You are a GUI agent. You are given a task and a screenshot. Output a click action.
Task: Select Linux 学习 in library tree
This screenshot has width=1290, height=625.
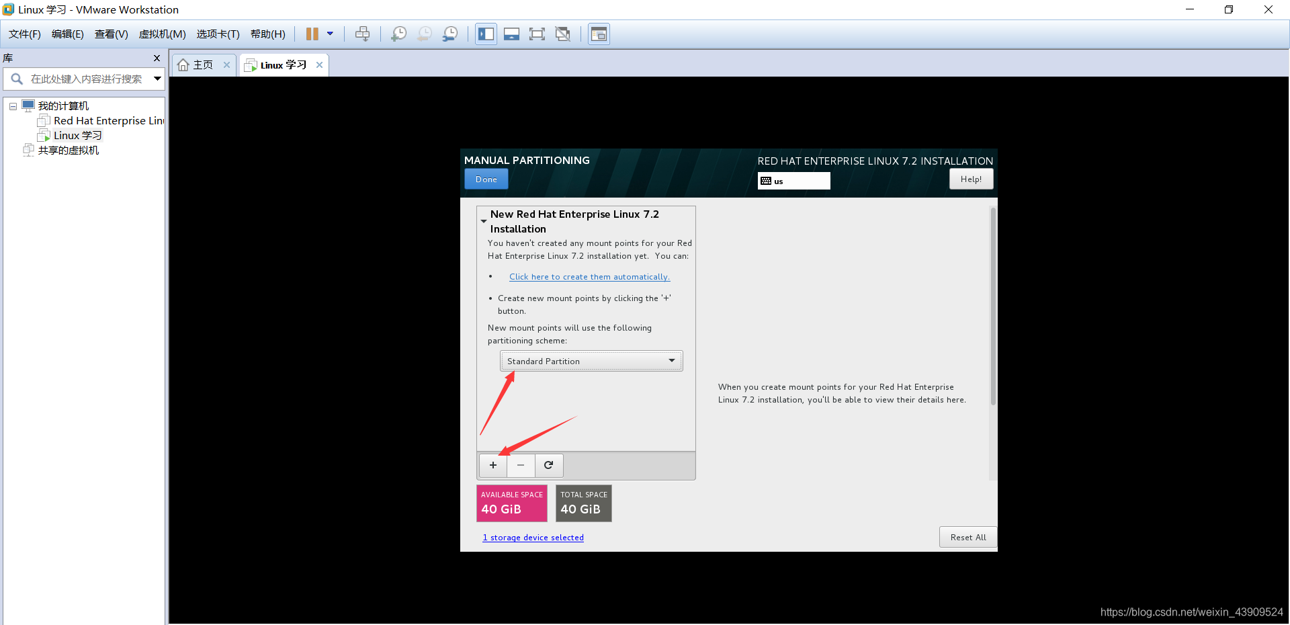click(x=77, y=136)
